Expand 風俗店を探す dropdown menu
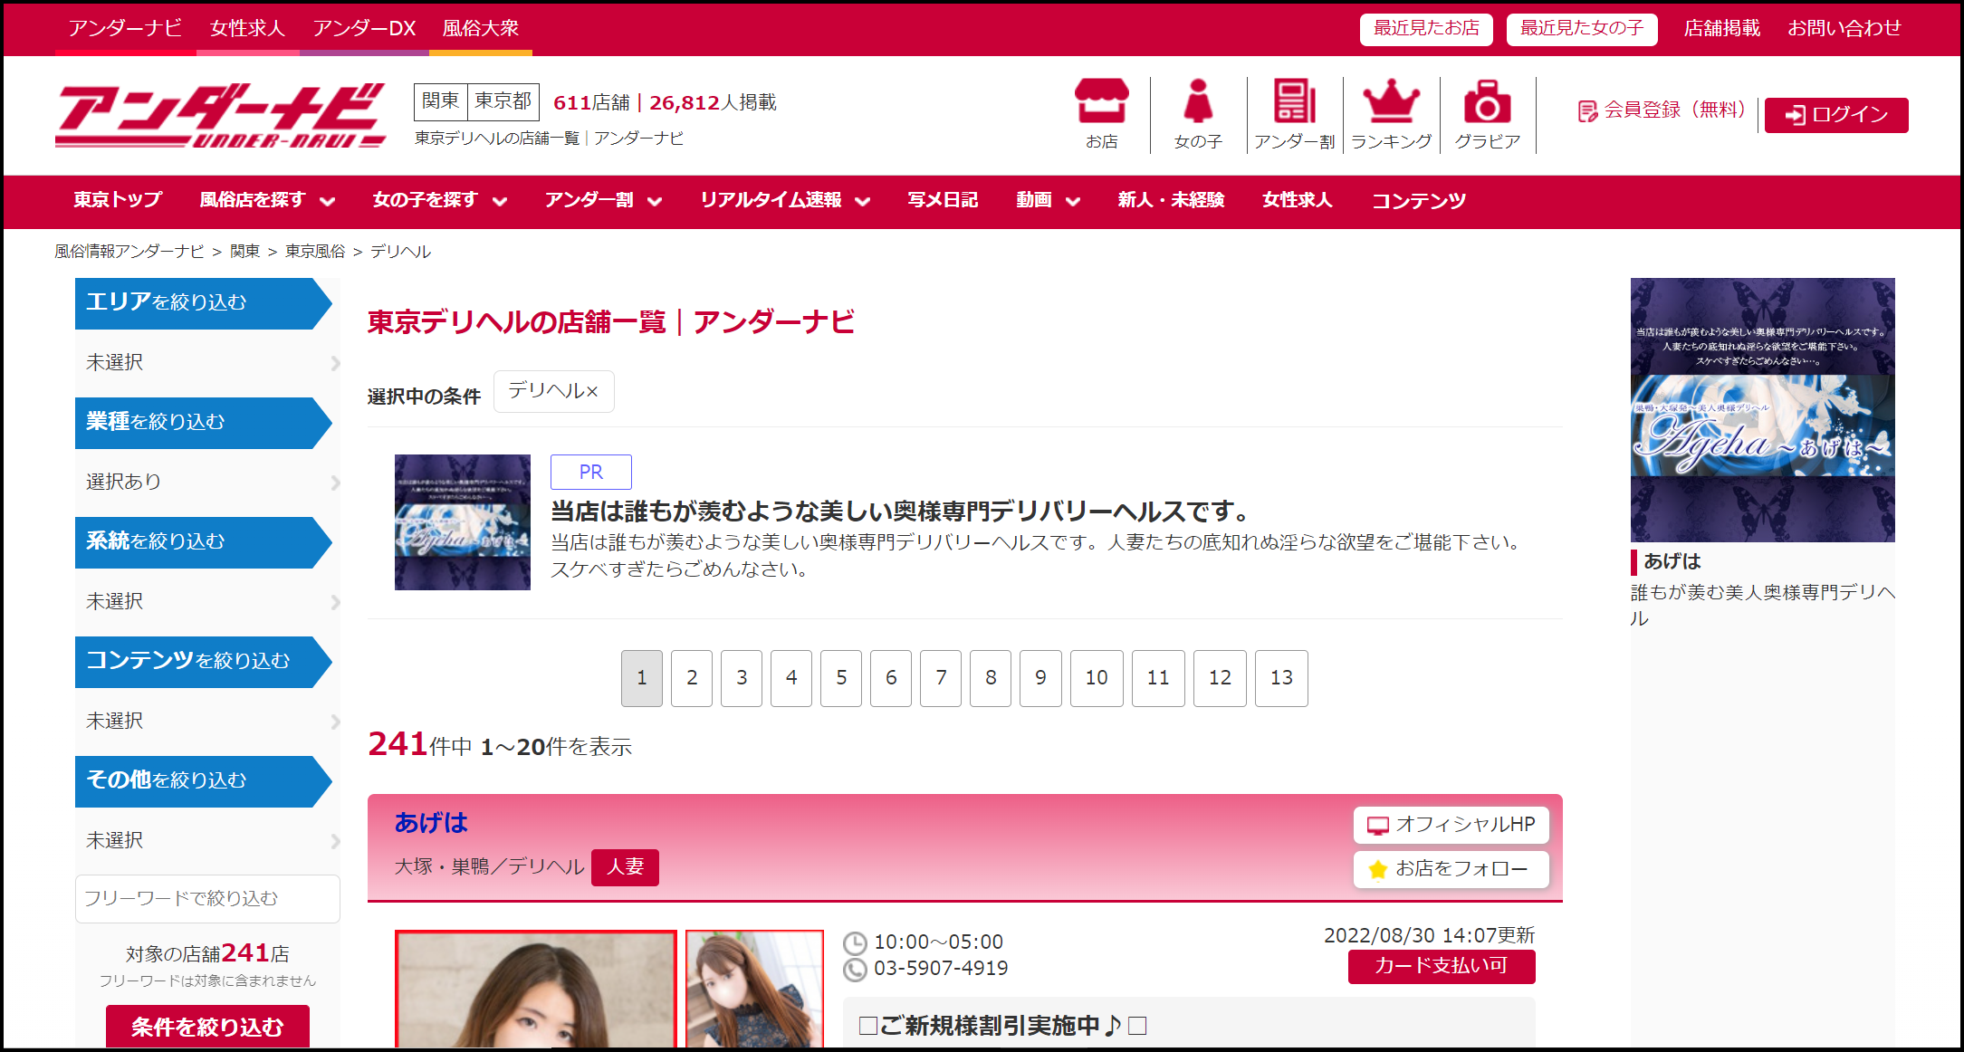 click(267, 200)
